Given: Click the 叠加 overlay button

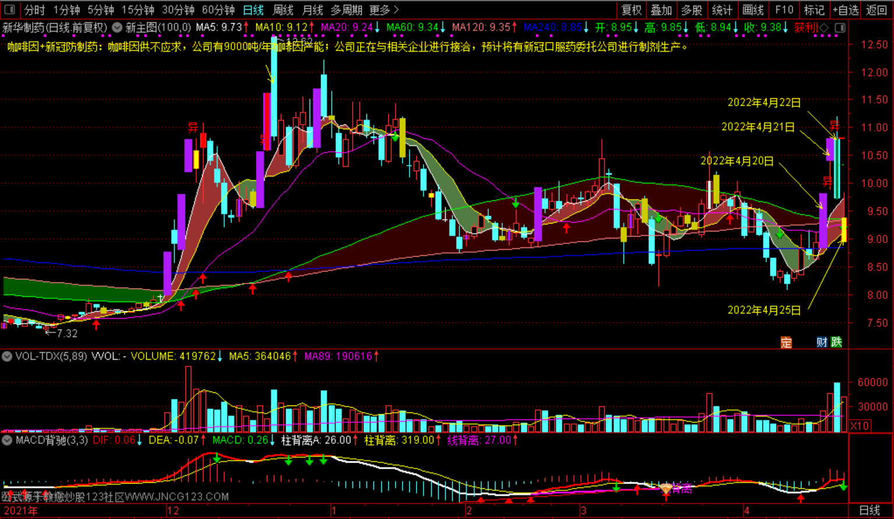Looking at the screenshot, I should [661, 10].
